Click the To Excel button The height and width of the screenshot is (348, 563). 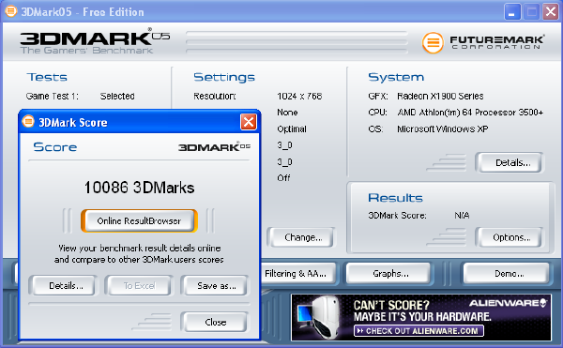click(139, 285)
